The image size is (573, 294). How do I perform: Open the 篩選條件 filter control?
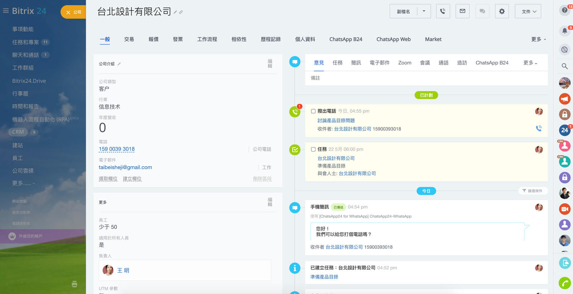point(532,191)
